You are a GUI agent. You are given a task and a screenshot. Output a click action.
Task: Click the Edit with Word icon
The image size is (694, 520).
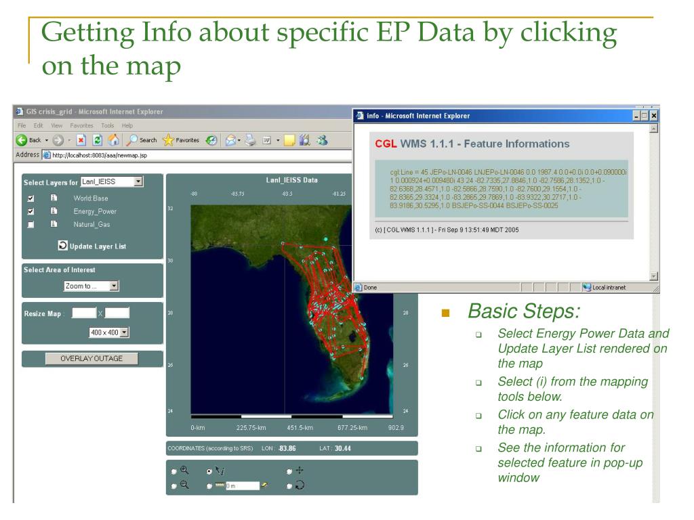[x=267, y=141]
